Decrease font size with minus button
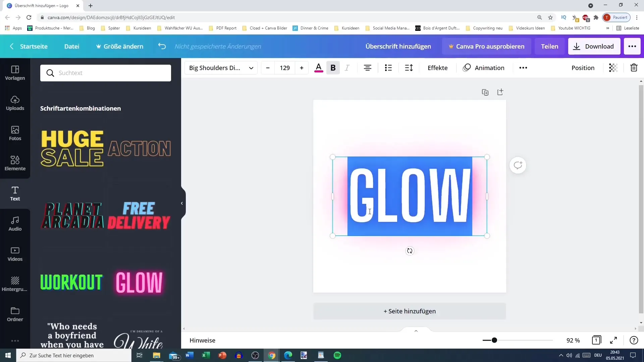The image size is (644, 362). [x=269, y=68]
